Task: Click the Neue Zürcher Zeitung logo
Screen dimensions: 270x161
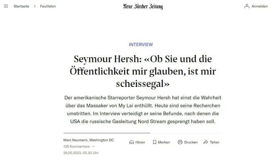Action: click(143, 6)
